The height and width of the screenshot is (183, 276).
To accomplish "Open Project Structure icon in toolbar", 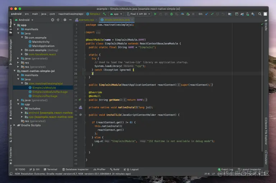I will (x=230, y=14).
